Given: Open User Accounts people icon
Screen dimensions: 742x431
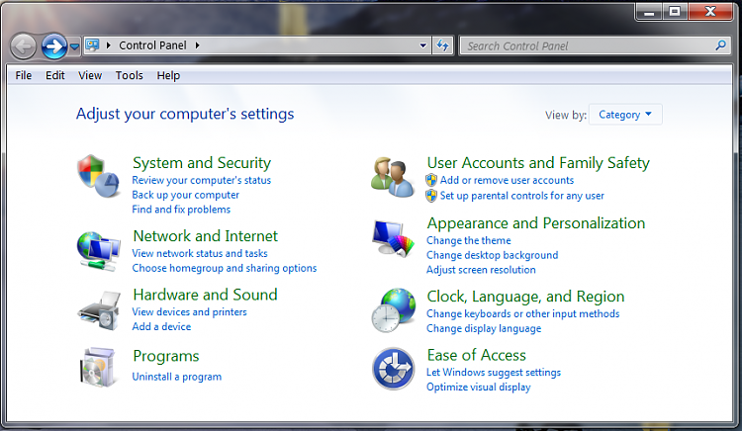Looking at the screenshot, I should (392, 177).
